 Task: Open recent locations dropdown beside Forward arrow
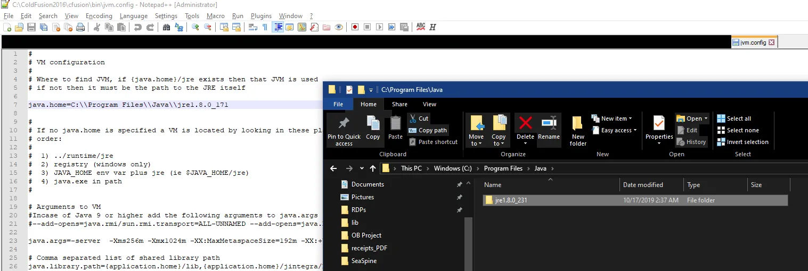coord(362,168)
